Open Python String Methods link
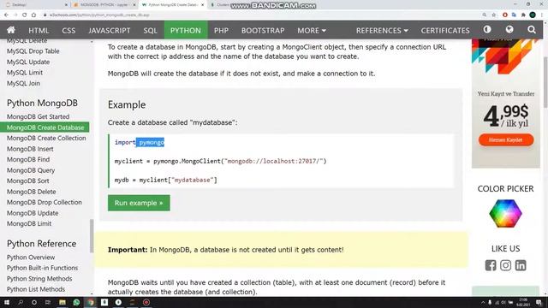The image size is (548, 308). point(39,279)
